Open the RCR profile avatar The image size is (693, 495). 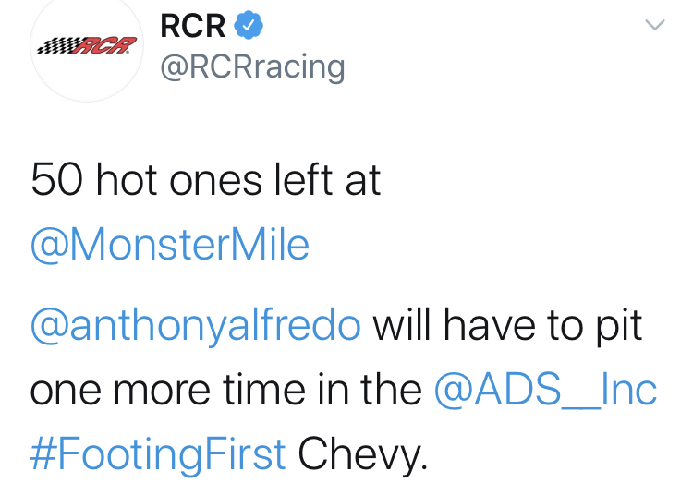[x=84, y=46]
